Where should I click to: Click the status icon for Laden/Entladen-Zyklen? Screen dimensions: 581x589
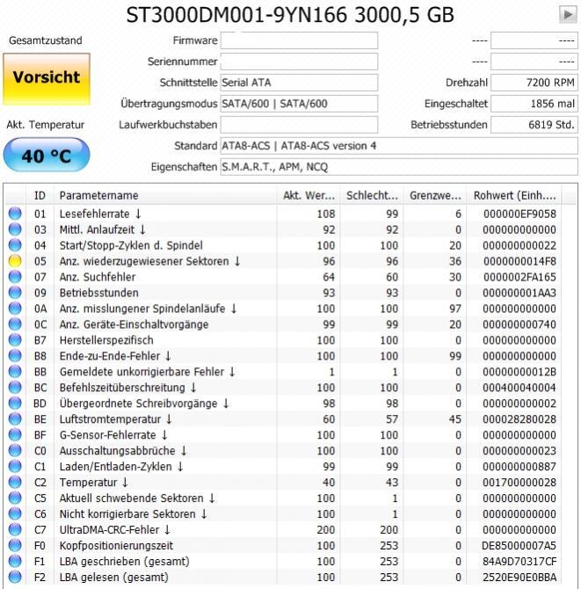15,466
